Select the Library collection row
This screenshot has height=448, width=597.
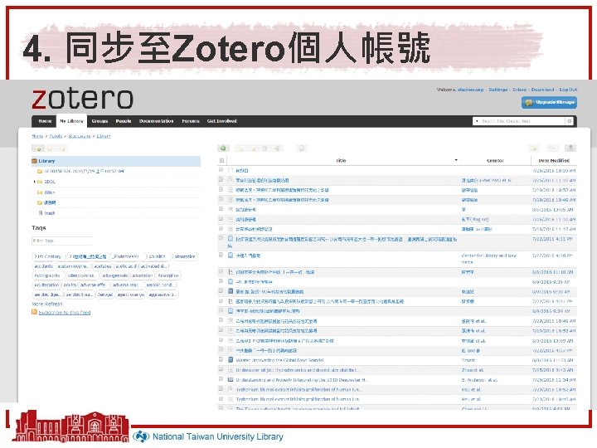click(116, 161)
